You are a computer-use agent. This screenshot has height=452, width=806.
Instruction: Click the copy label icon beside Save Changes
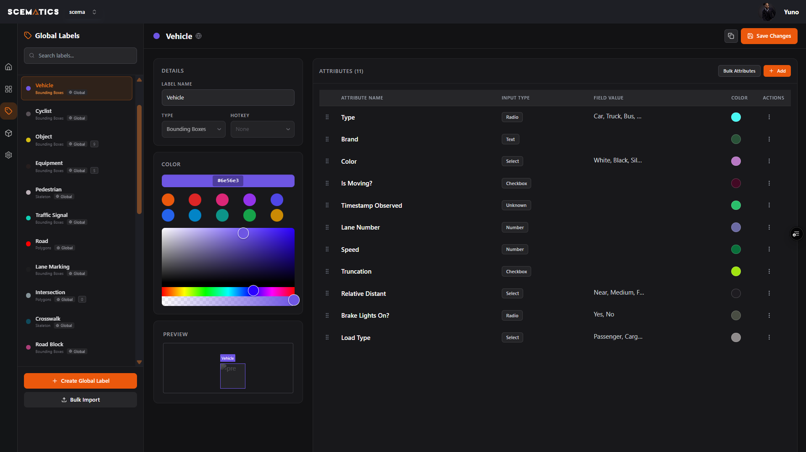click(731, 36)
